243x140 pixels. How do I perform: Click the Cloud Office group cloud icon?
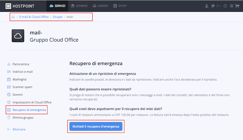click(18, 36)
